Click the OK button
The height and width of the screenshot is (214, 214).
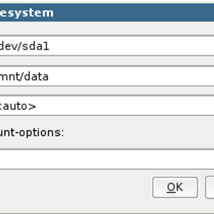[x=175, y=187]
